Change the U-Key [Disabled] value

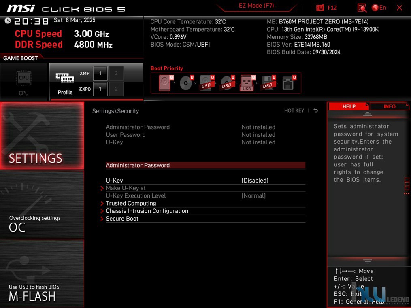pyautogui.click(x=255, y=181)
